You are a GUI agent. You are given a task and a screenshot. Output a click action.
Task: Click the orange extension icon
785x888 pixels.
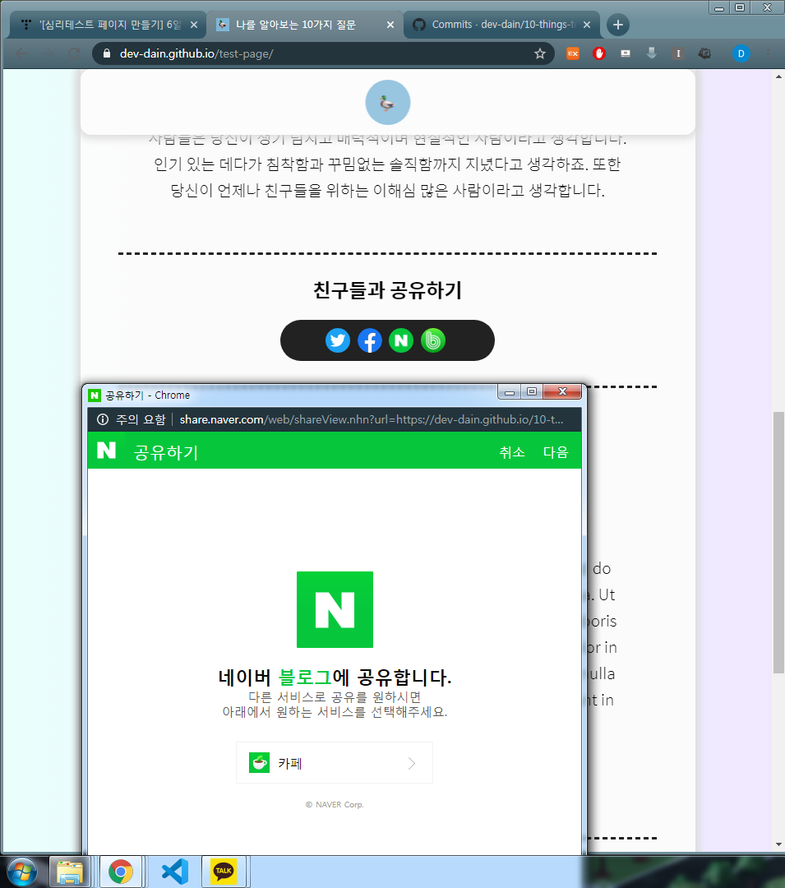[x=573, y=53]
